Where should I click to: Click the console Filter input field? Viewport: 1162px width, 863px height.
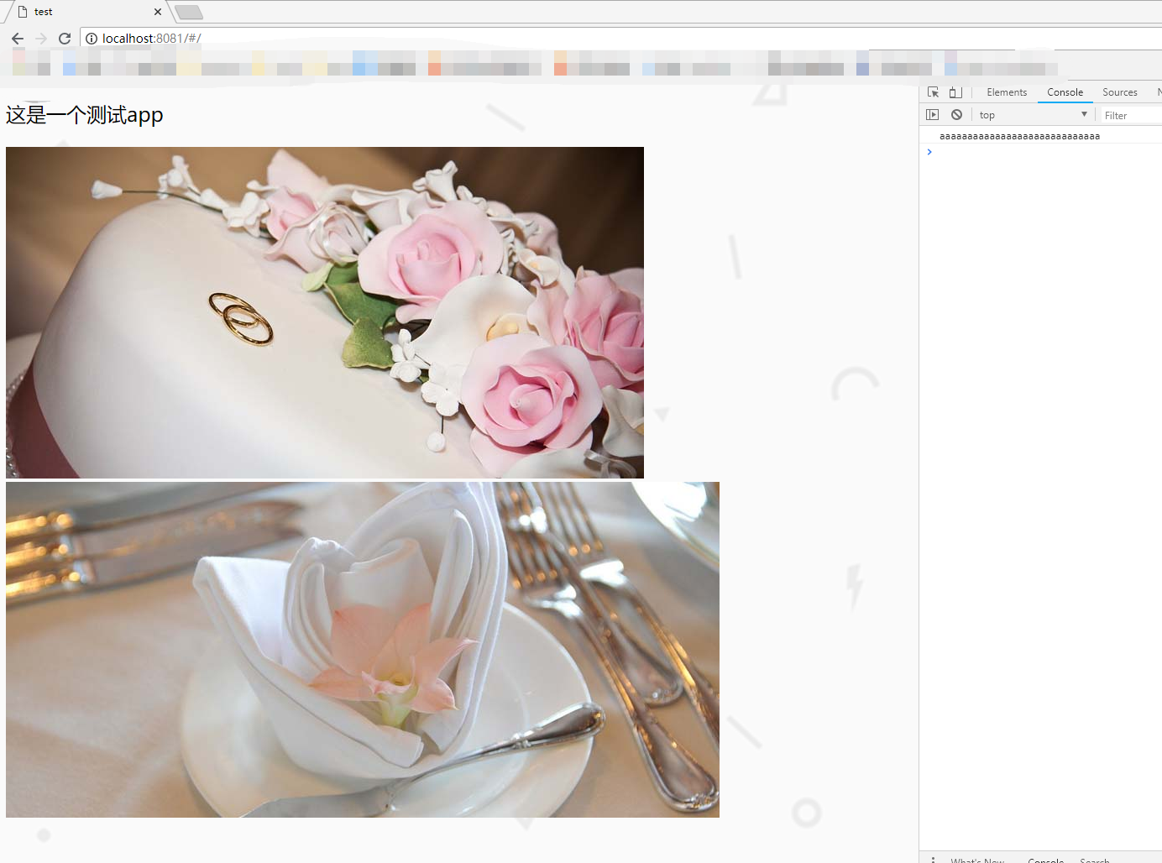point(1130,116)
